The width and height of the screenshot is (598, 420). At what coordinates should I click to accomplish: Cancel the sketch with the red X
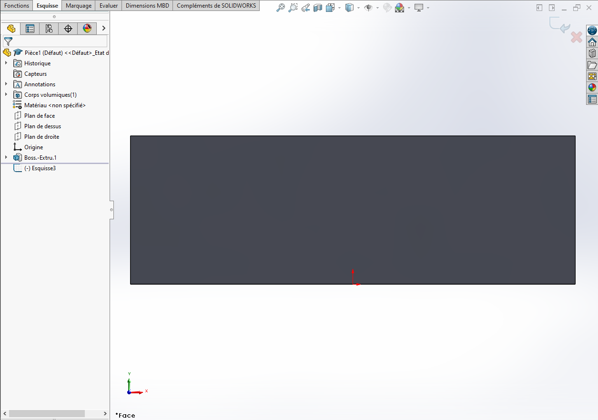click(x=577, y=37)
